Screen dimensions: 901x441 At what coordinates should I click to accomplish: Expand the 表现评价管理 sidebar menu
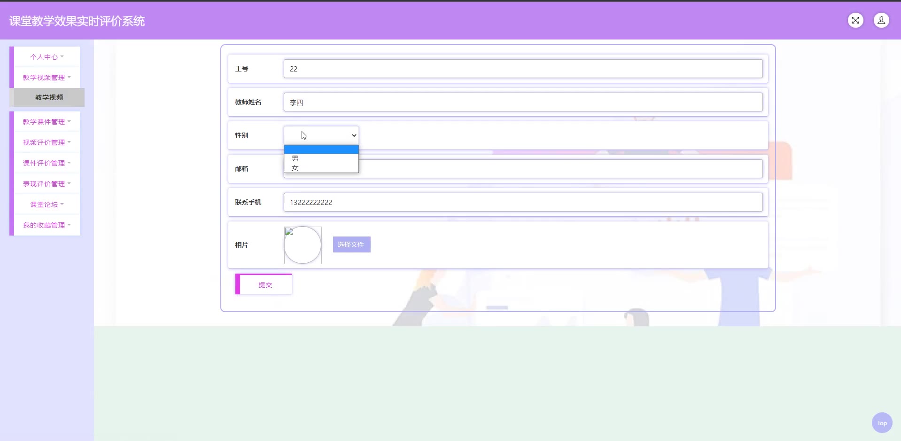pos(47,184)
